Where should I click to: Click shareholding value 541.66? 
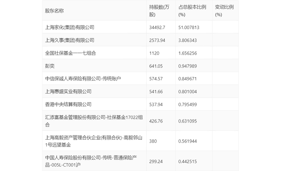point(156,92)
